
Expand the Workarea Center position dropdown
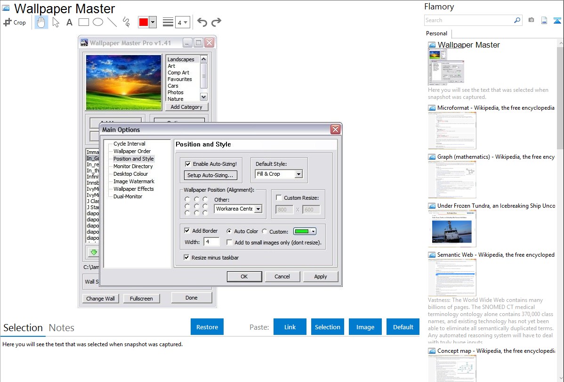[258, 209]
